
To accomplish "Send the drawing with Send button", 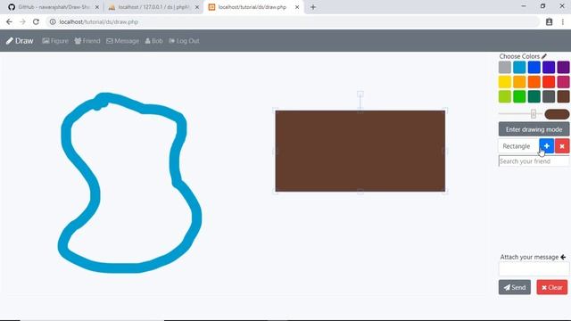I will 515,287.
